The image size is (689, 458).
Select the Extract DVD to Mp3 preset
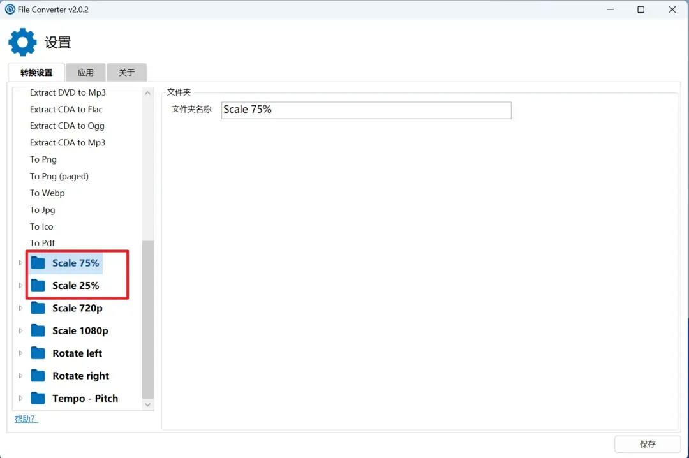click(68, 92)
